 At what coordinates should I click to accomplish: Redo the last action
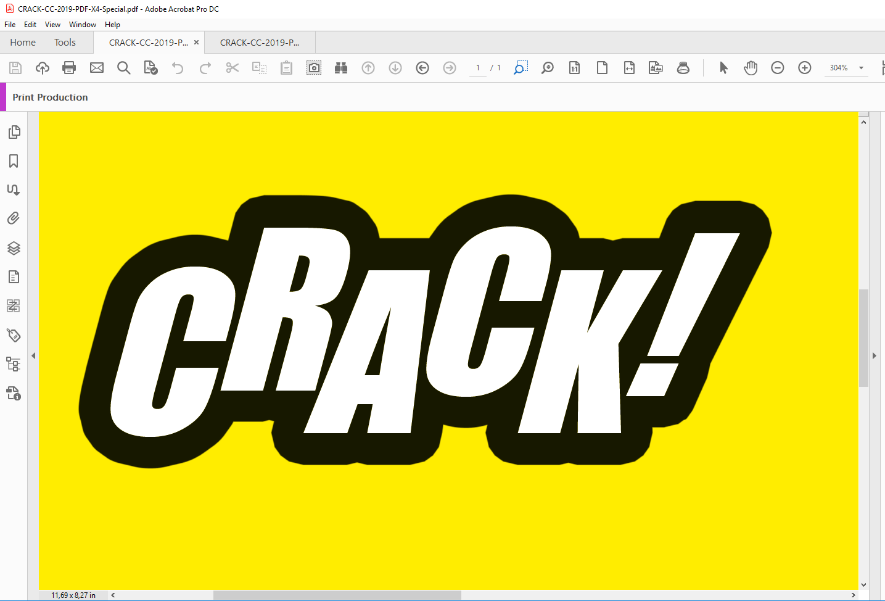205,68
